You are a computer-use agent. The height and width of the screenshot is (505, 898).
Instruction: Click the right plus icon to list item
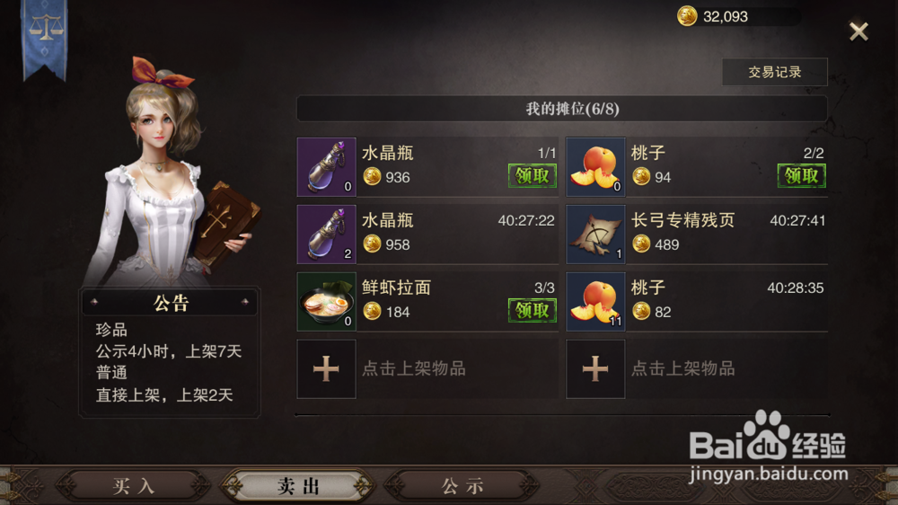[x=595, y=368]
